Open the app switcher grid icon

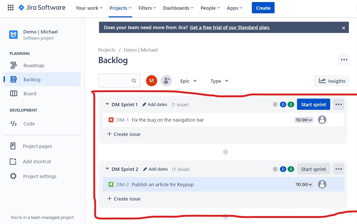click(10, 8)
